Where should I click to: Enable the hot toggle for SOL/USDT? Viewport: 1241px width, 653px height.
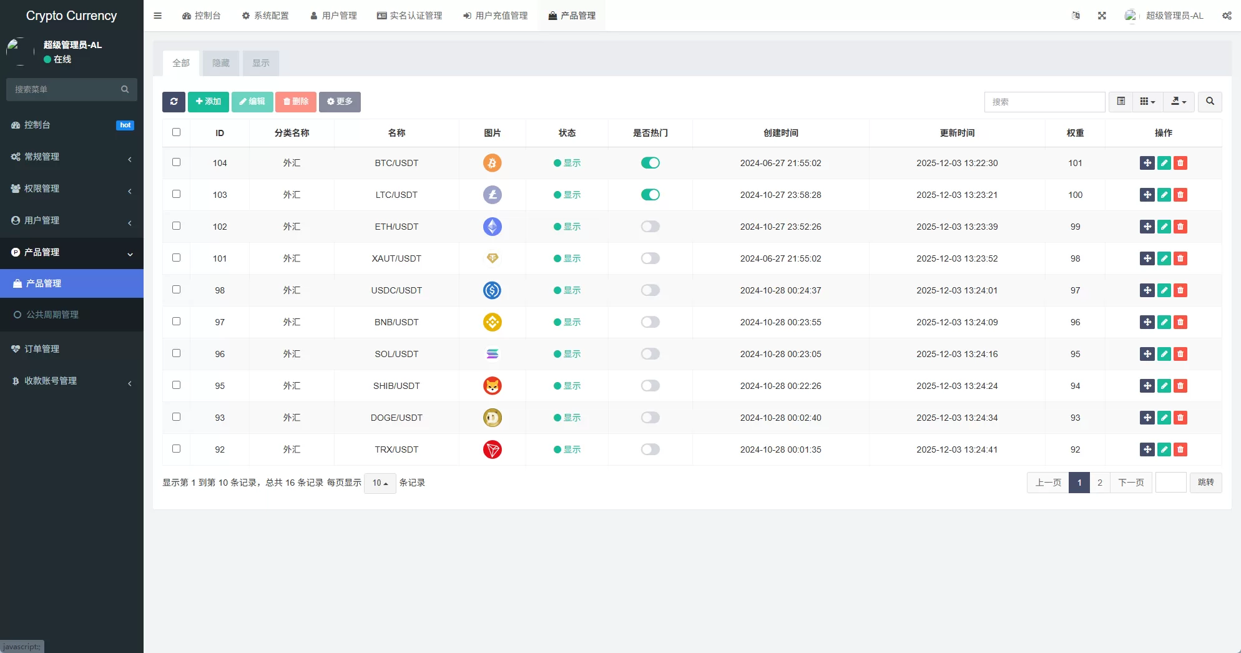pyautogui.click(x=650, y=354)
